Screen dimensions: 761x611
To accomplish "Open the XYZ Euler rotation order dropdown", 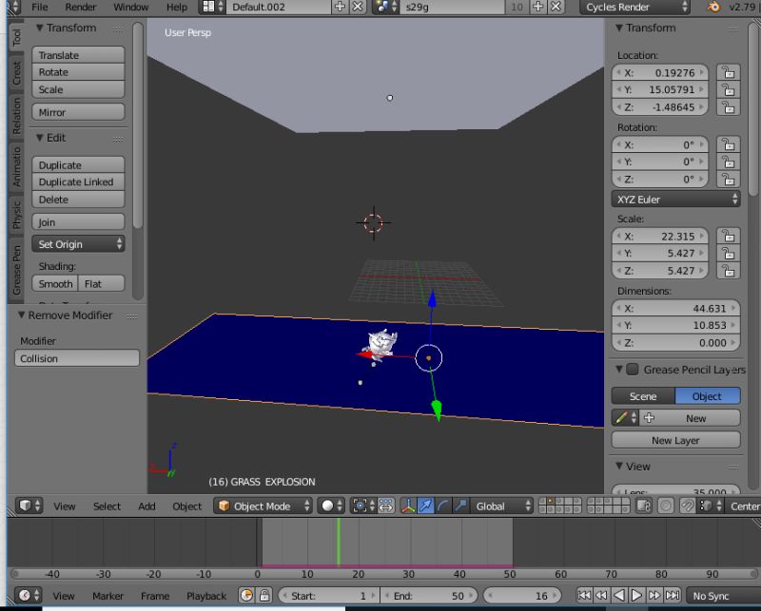I will click(675, 200).
